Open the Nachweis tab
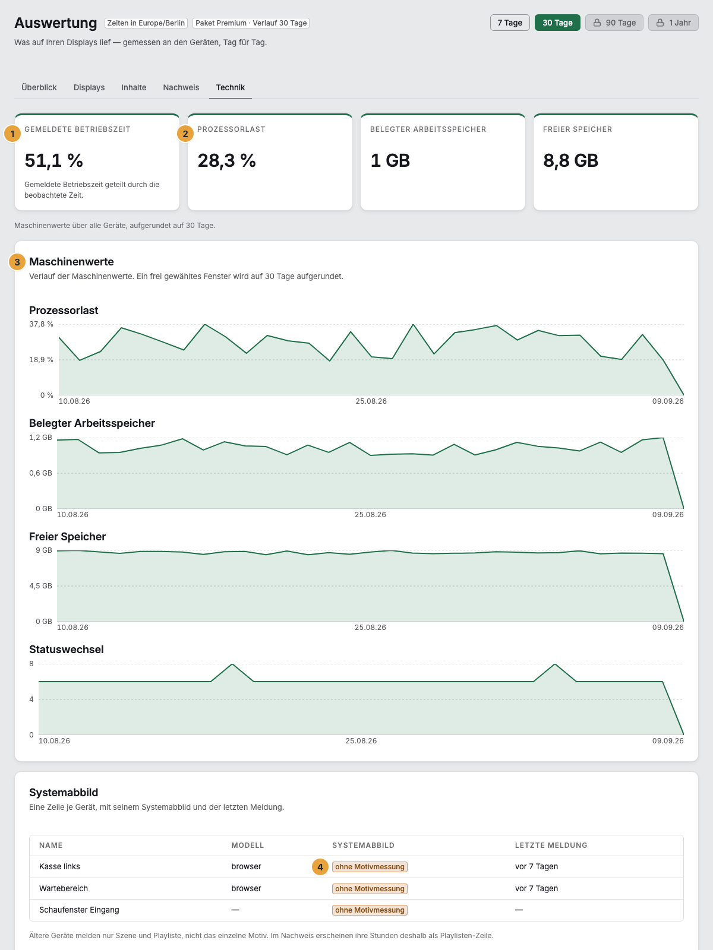 (x=181, y=87)
